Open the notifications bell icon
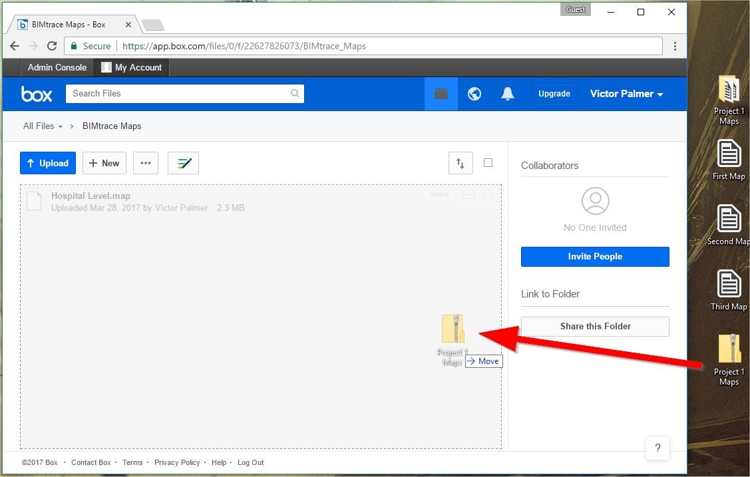 coord(508,94)
